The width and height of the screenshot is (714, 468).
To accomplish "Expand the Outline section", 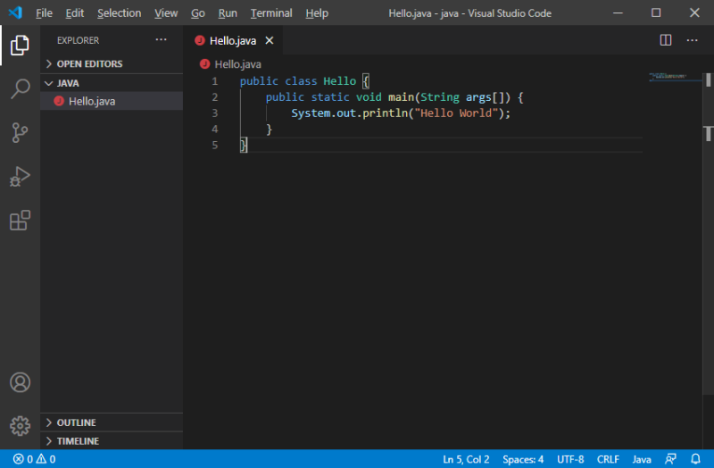I will (x=112, y=422).
